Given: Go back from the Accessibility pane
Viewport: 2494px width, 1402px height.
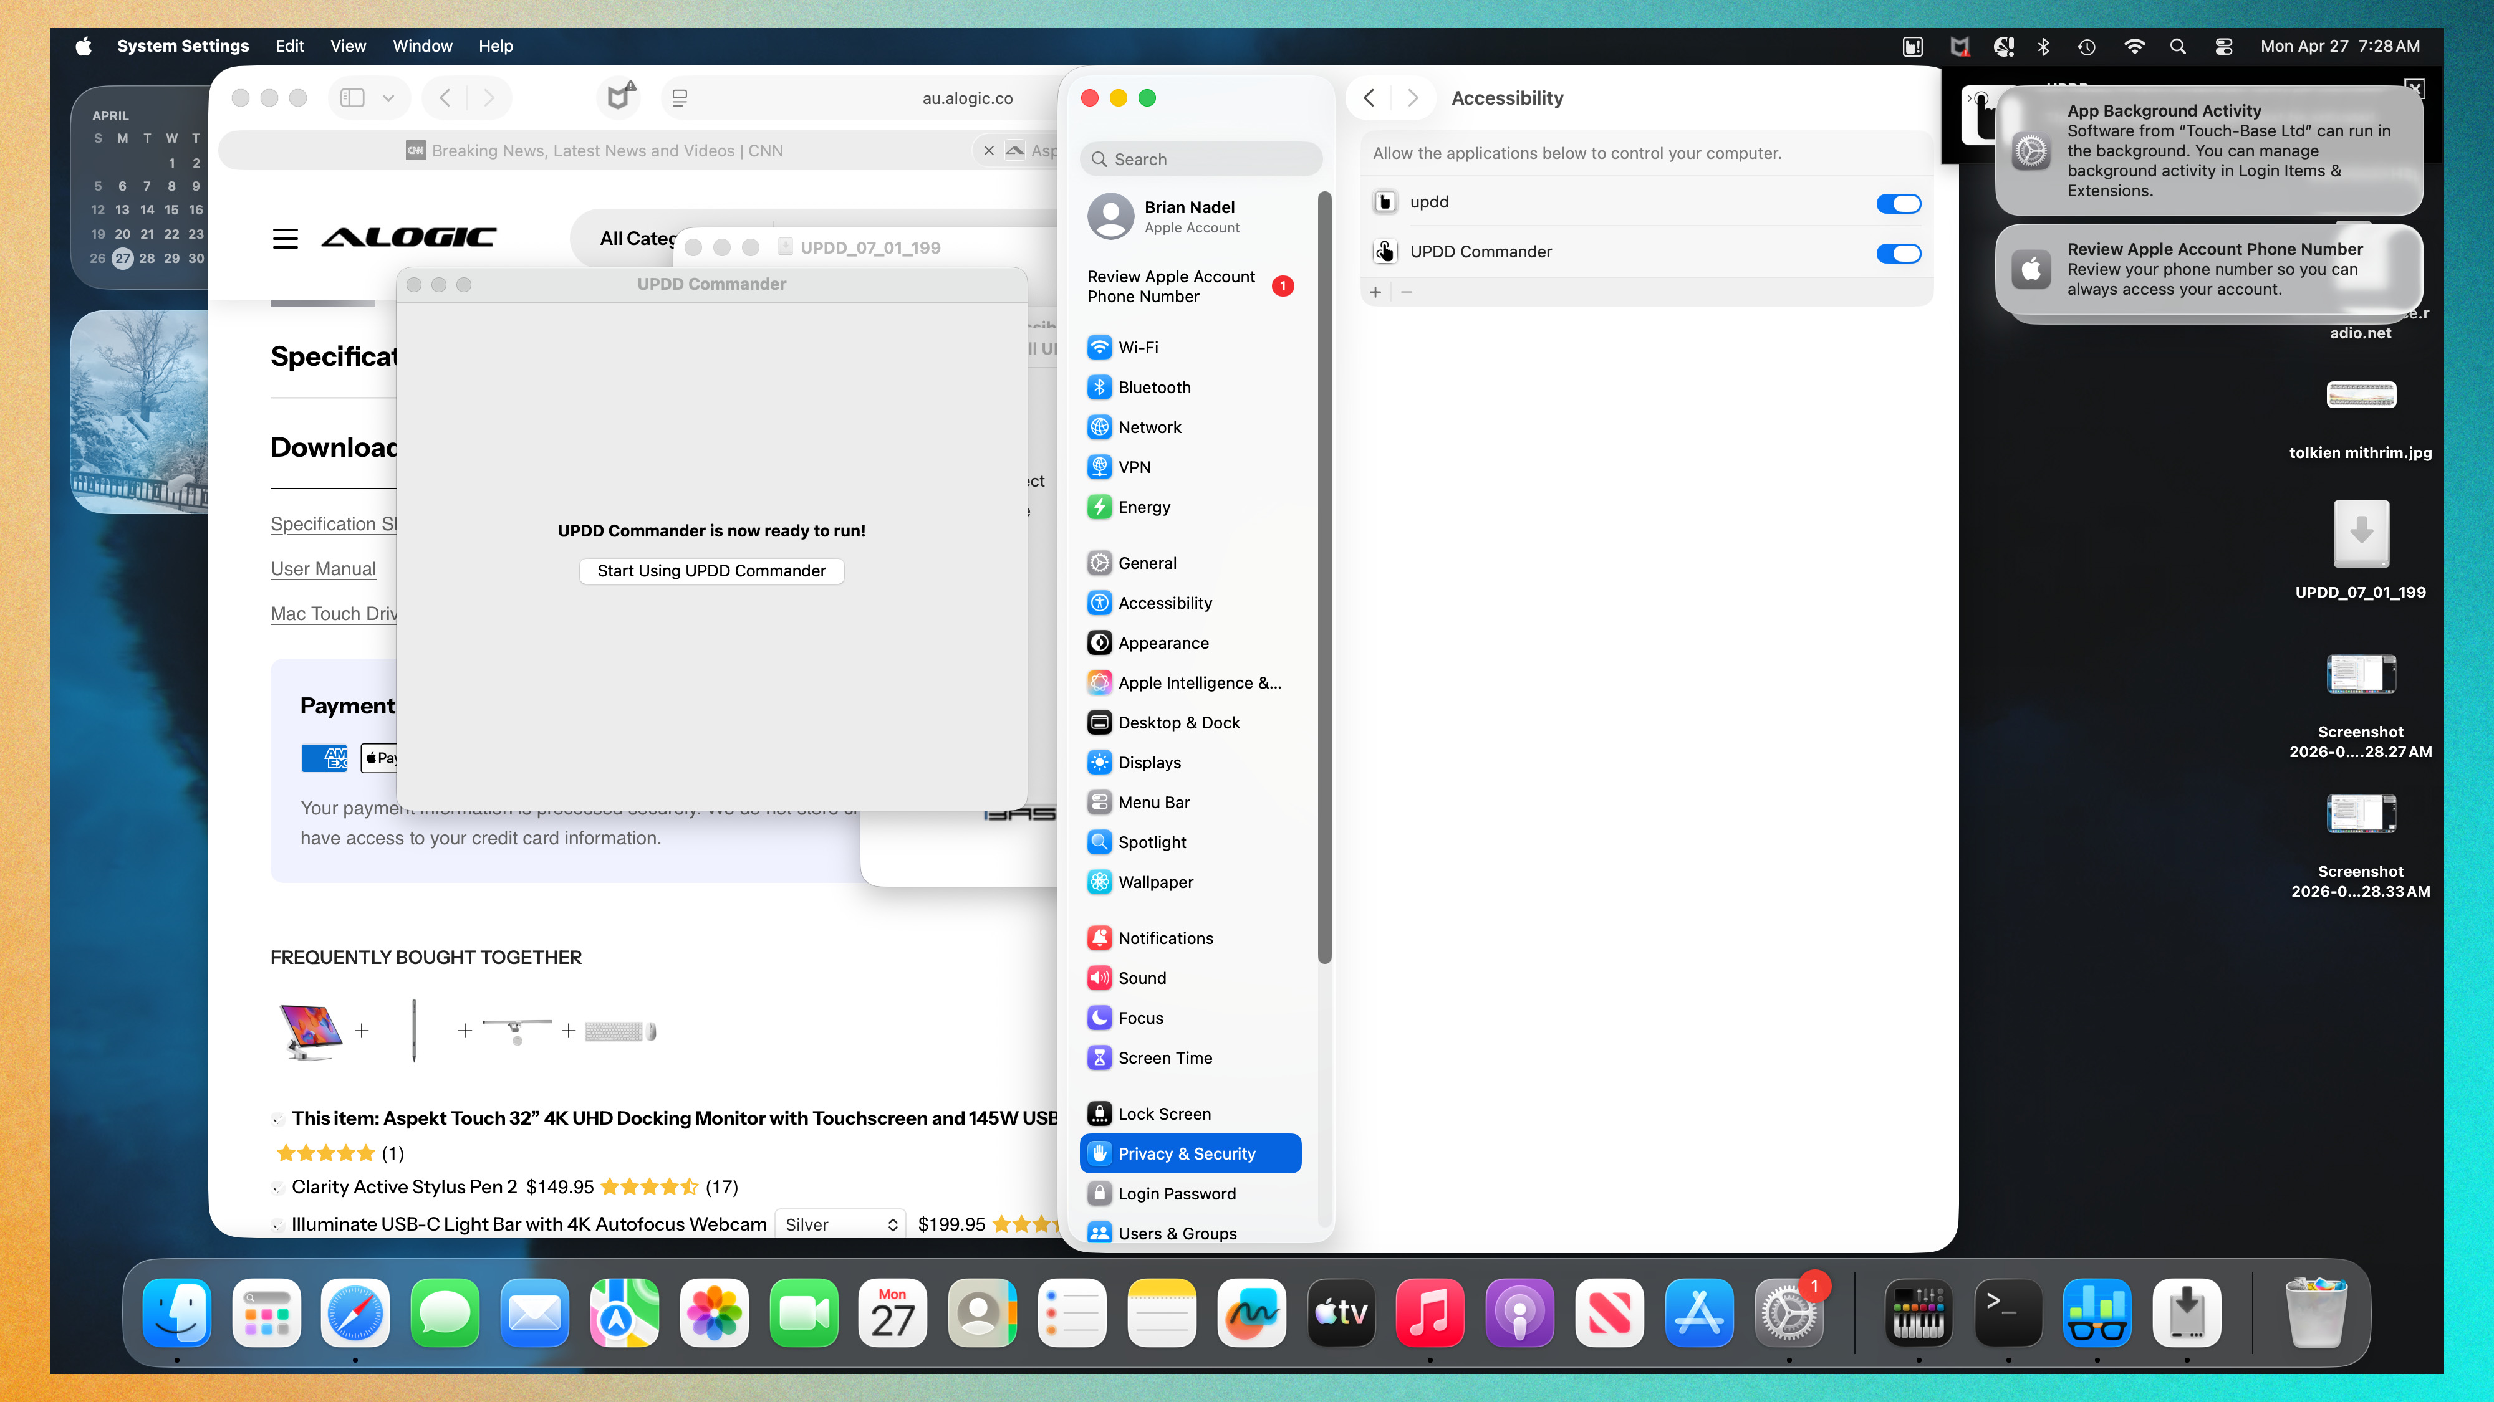Looking at the screenshot, I should [x=1369, y=98].
